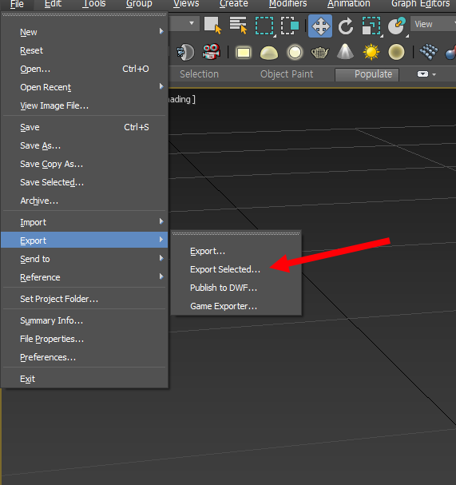Image resolution: width=456 pixels, height=485 pixels.
Task: Toggle the ribbon minimize dropdown button
Action: pyautogui.click(x=426, y=74)
